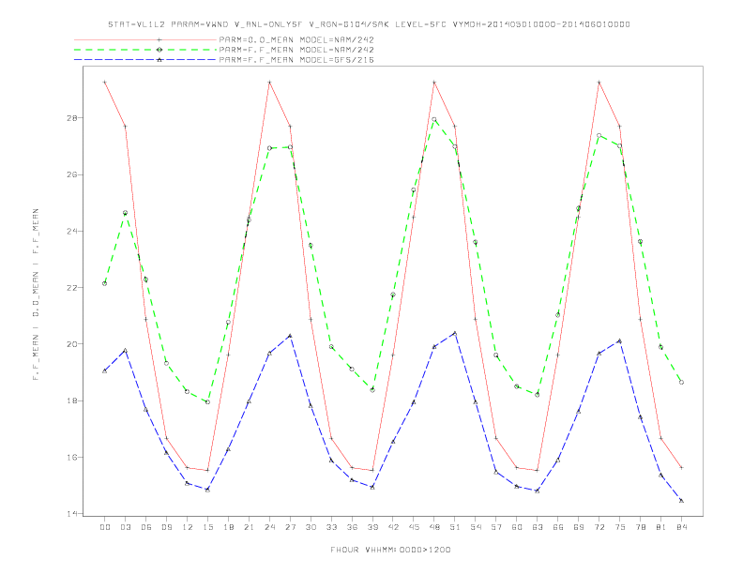The width and height of the screenshot is (743, 574).
Task: Click x-axis tick label 09
Action: (x=166, y=527)
